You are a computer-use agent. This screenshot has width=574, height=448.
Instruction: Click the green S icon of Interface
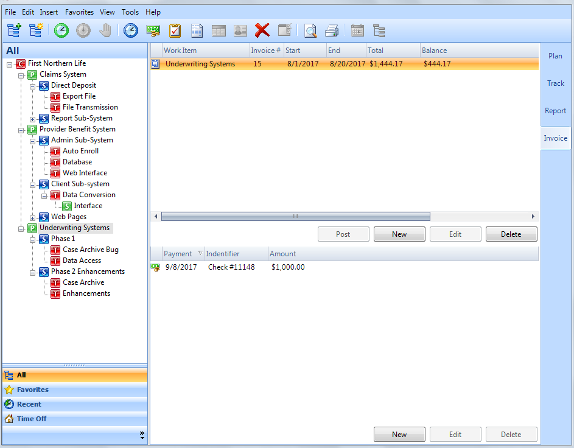pyautogui.click(x=66, y=206)
